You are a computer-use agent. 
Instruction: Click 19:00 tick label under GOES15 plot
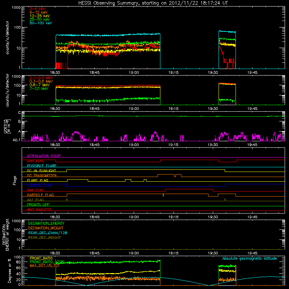[x=134, y=145]
